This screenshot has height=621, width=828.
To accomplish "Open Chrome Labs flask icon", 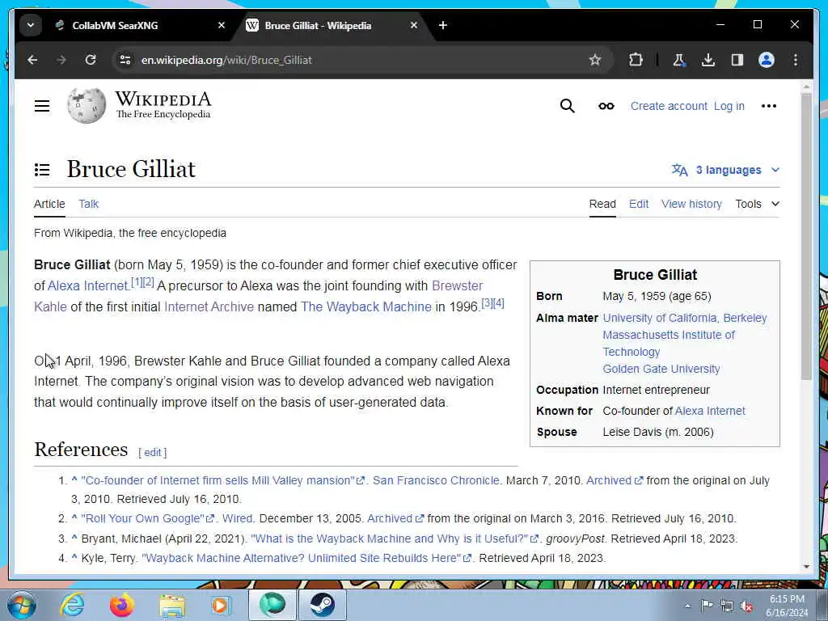I will click(x=679, y=60).
